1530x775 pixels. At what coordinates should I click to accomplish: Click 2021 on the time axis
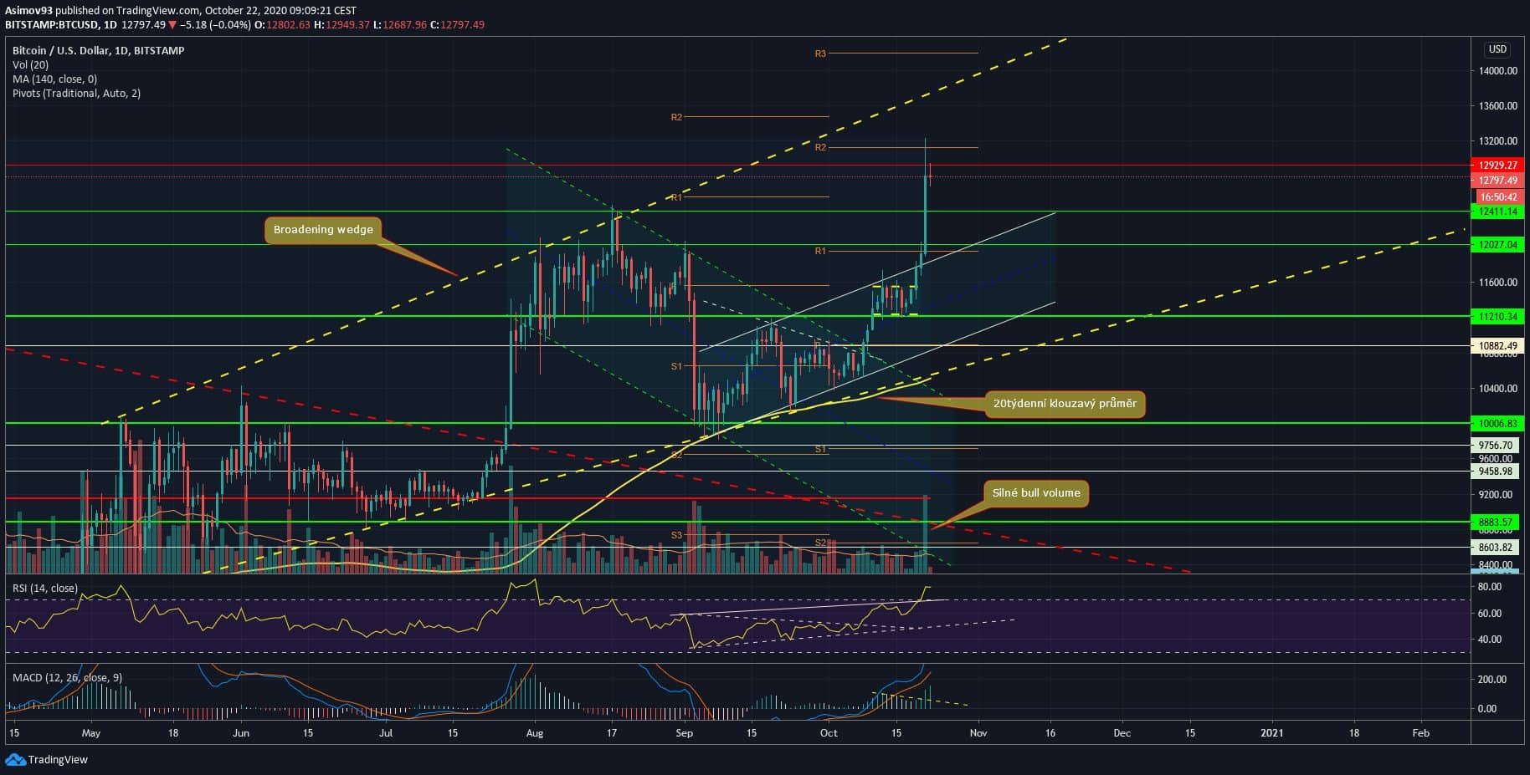pyautogui.click(x=1271, y=733)
